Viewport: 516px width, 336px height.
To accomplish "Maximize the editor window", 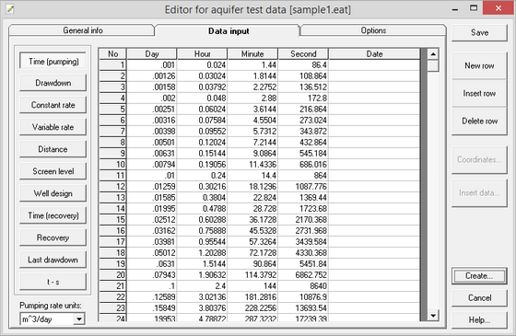I will point(474,8).
